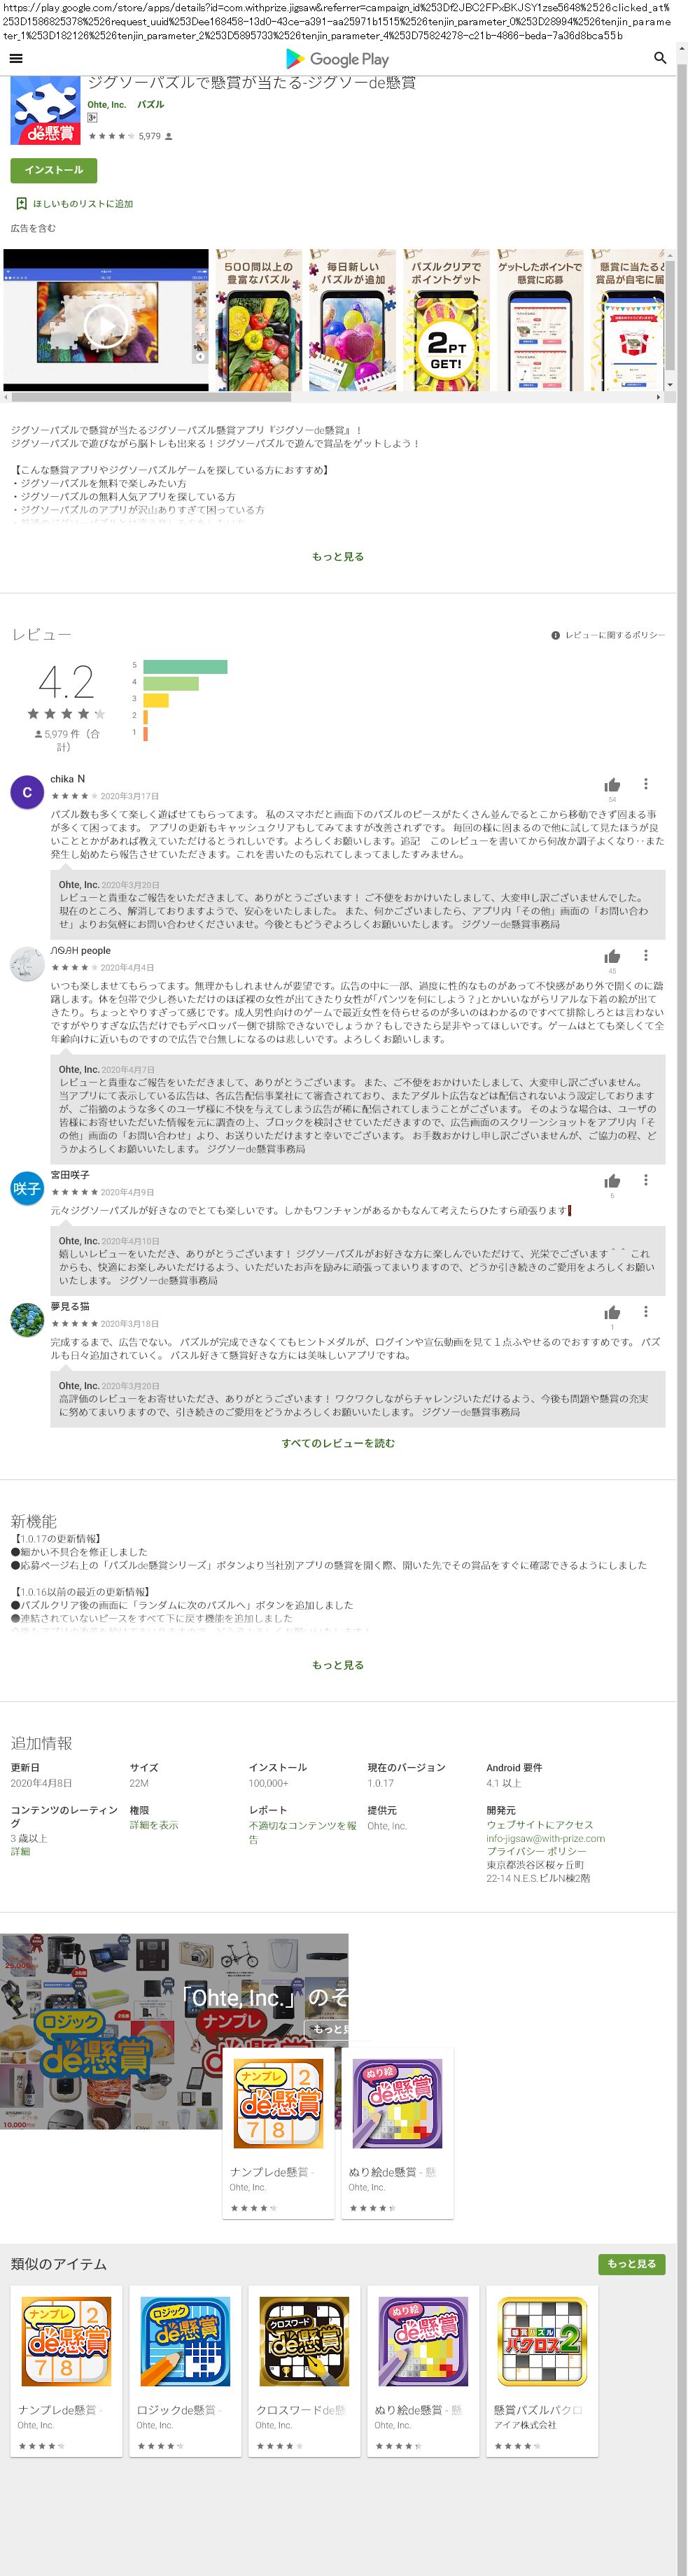688x2576 pixels.
Task: Click the 3-star rating bar
Action: 156,700
